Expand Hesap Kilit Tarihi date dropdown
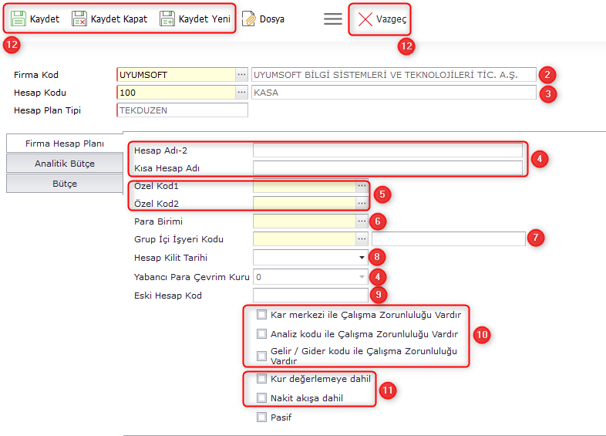This screenshot has width=606, height=436. [x=362, y=258]
